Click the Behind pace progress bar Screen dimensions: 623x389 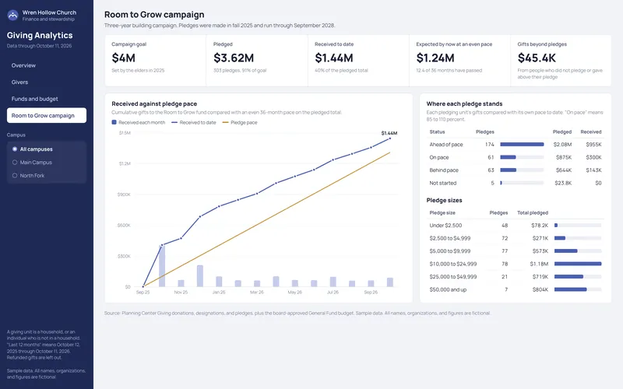pos(522,170)
